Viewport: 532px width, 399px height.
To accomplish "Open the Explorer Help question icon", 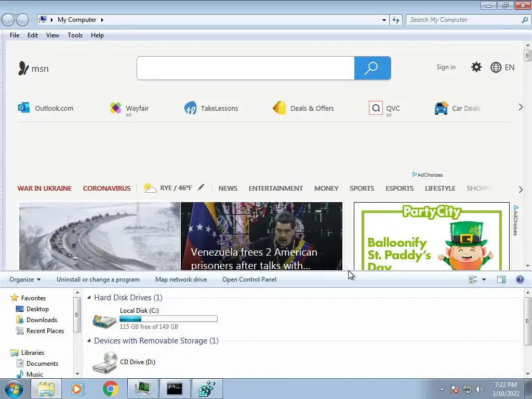I will (520, 280).
